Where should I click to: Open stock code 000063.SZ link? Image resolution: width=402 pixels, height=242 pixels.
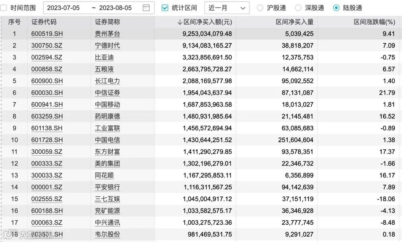pyautogui.click(x=47, y=223)
